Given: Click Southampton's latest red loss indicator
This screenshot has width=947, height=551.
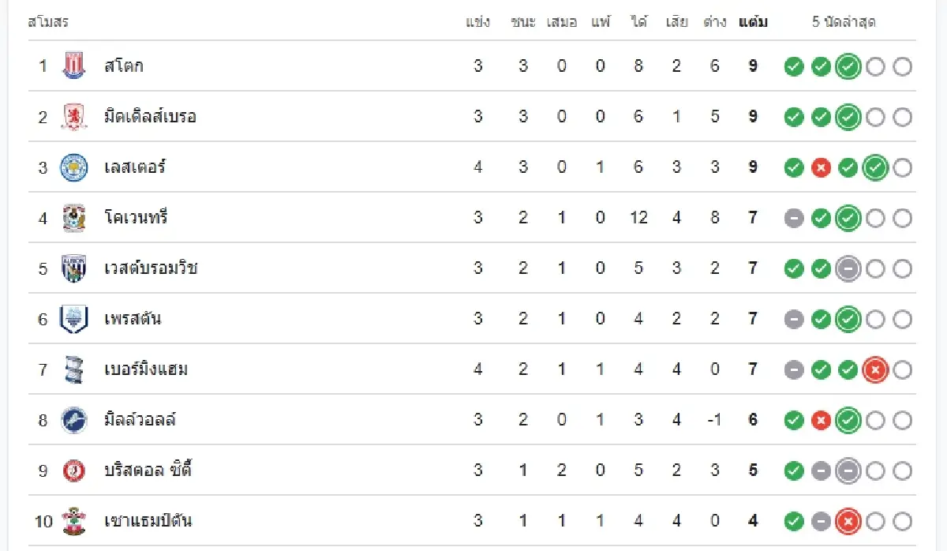Looking at the screenshot, I should click(848, 521).
